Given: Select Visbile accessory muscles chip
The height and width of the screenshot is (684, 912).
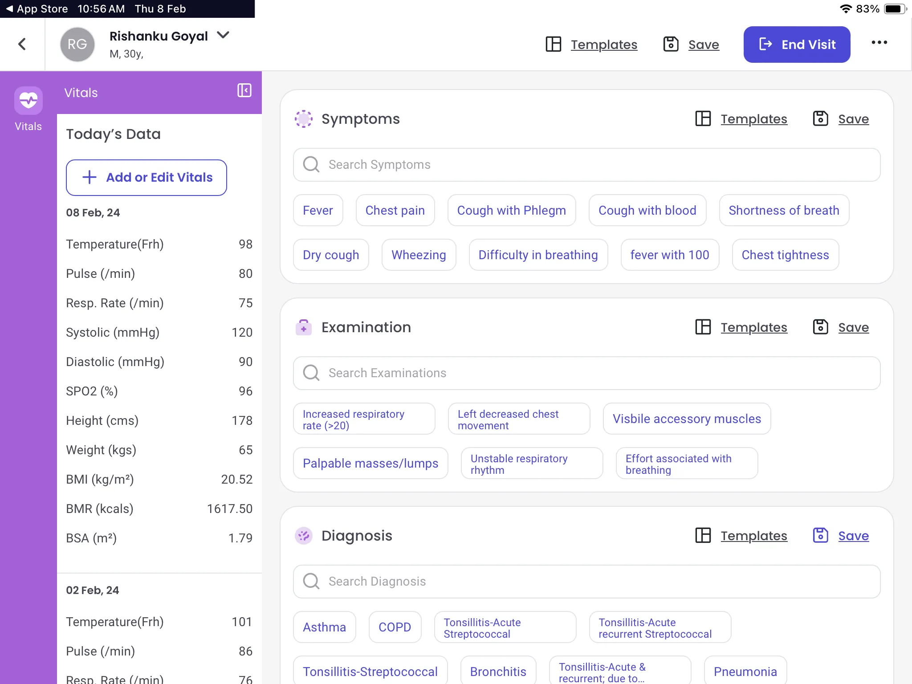Looking at the screenshot, I should pos(687,419).
